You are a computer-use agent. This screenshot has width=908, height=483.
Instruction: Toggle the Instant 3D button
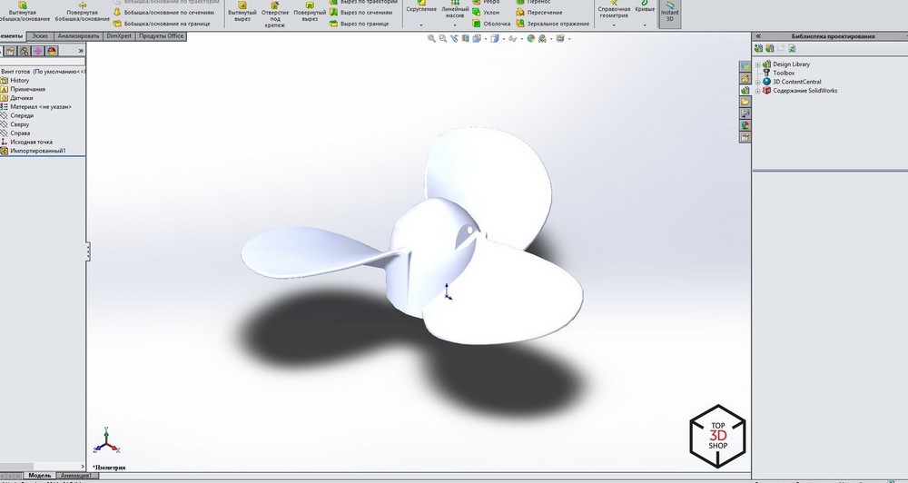point(669,13)
